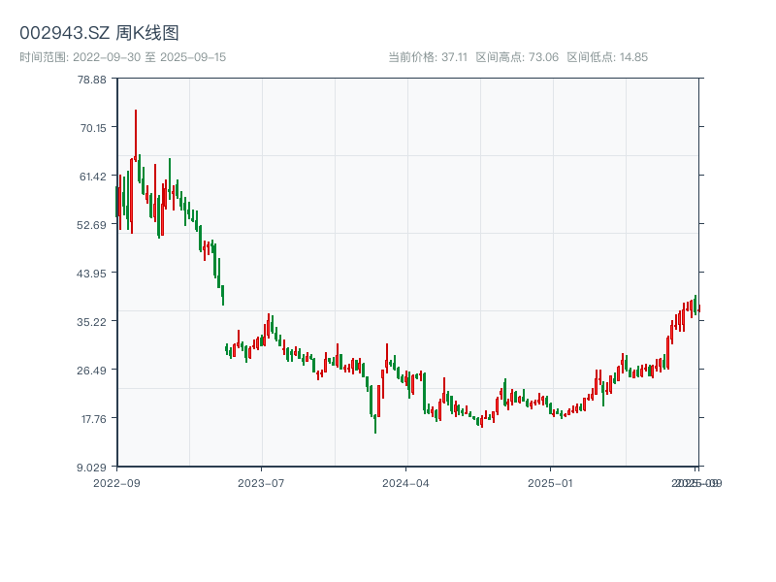Click the lowest green candlestick near 14.85

pyautogui.click(x=375, y=424)
